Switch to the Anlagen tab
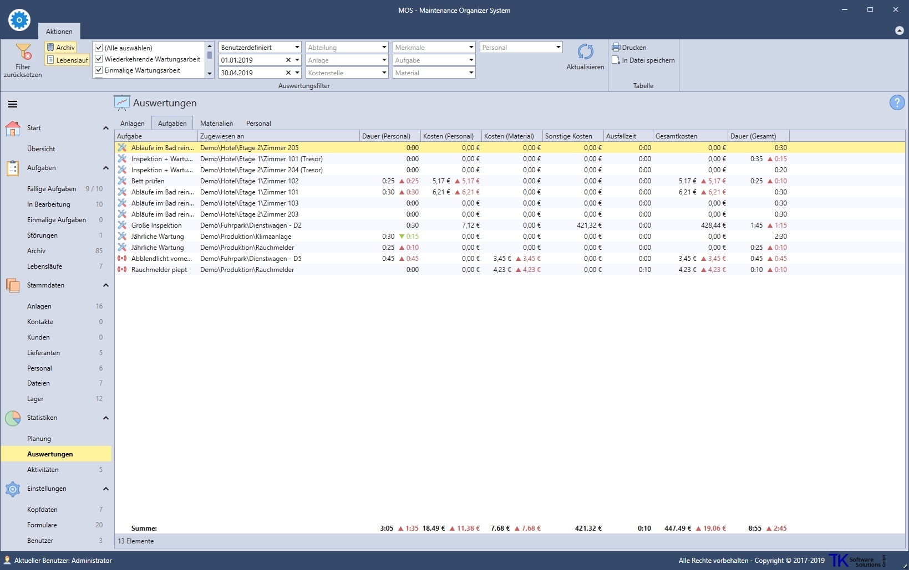Viewport: 909px width, 570px height. pyautogui.click(x=132, y=124)
